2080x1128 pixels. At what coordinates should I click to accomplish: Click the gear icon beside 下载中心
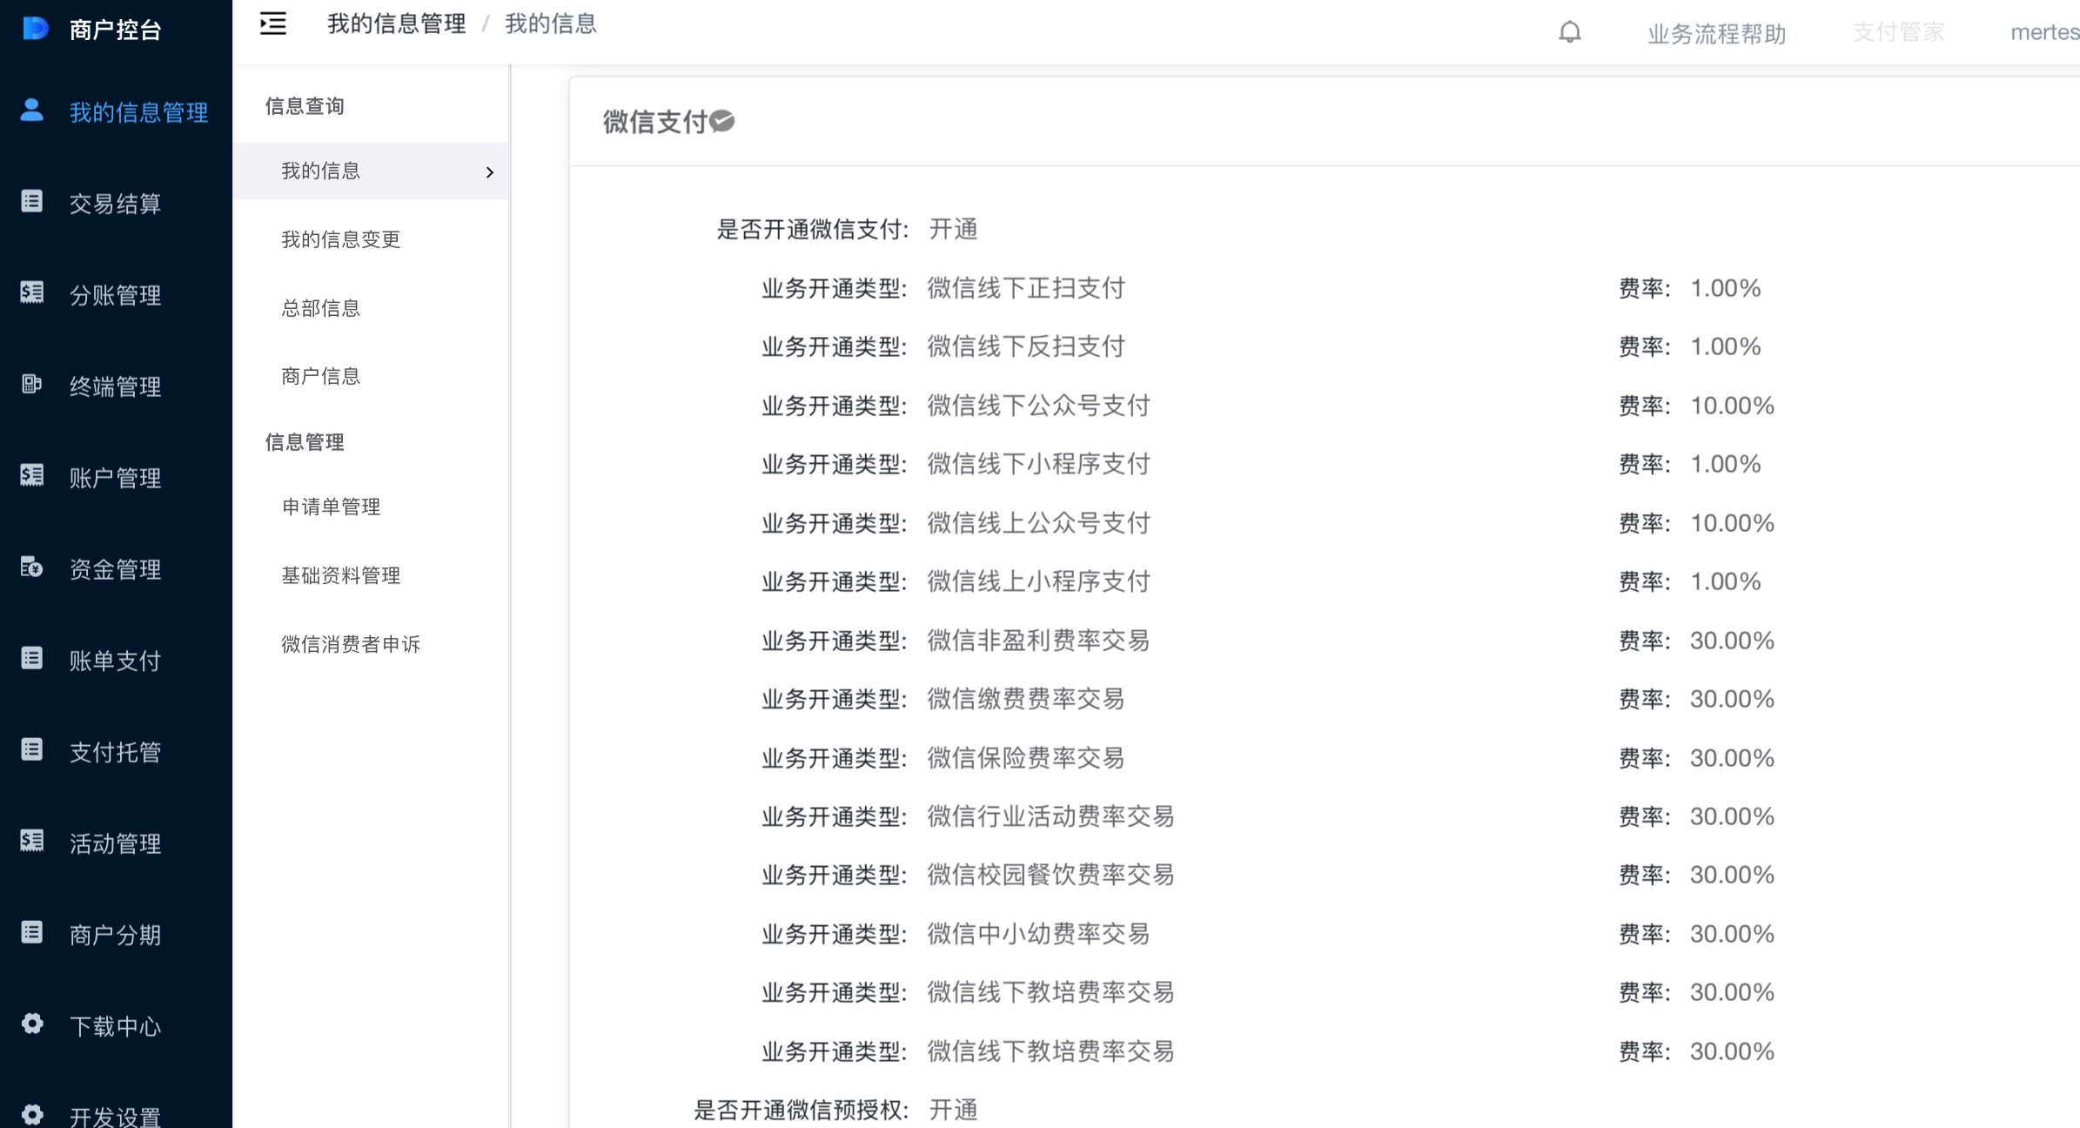tap(32, 1024)
